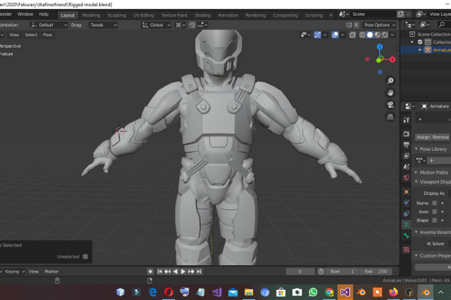The image size is (451, 300).
Task: Click the Remove bone group button
Action: 440,137
